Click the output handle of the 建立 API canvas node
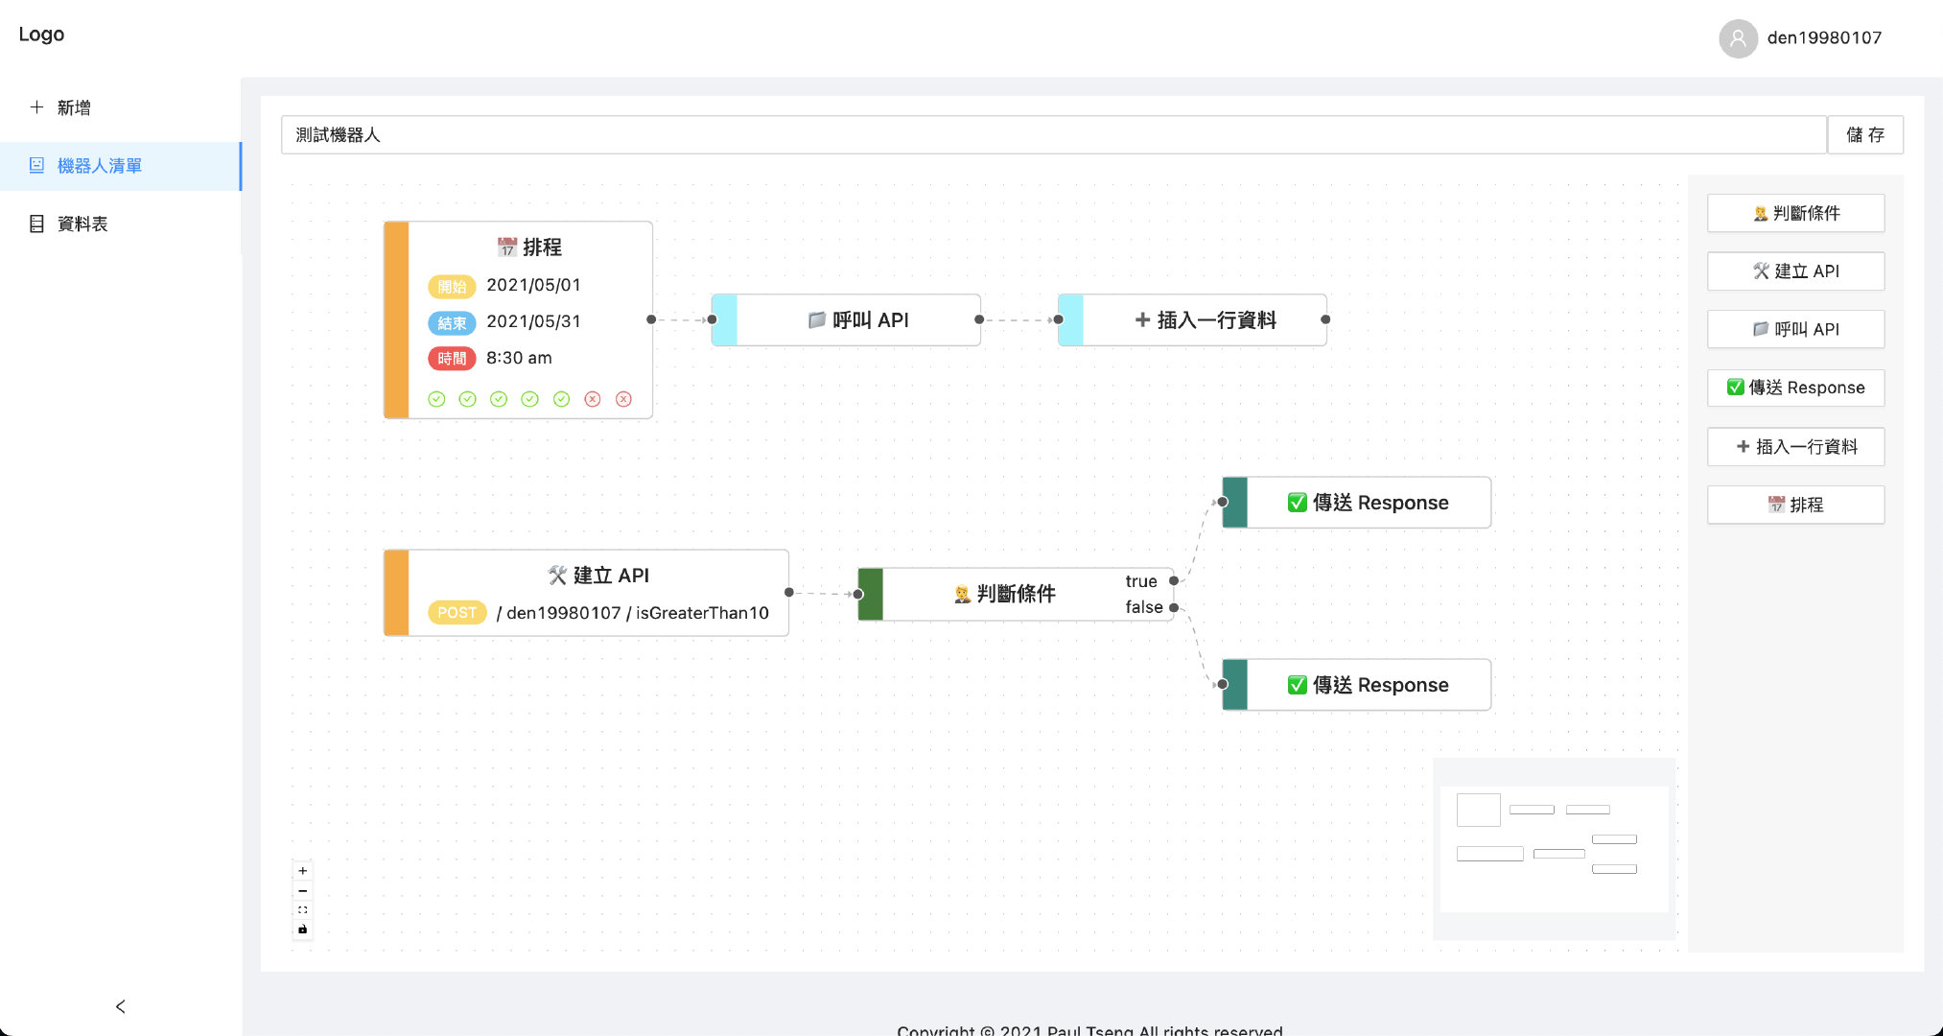The width and height of the screenshot is (1943, 1036). click(x=788, y=592)
